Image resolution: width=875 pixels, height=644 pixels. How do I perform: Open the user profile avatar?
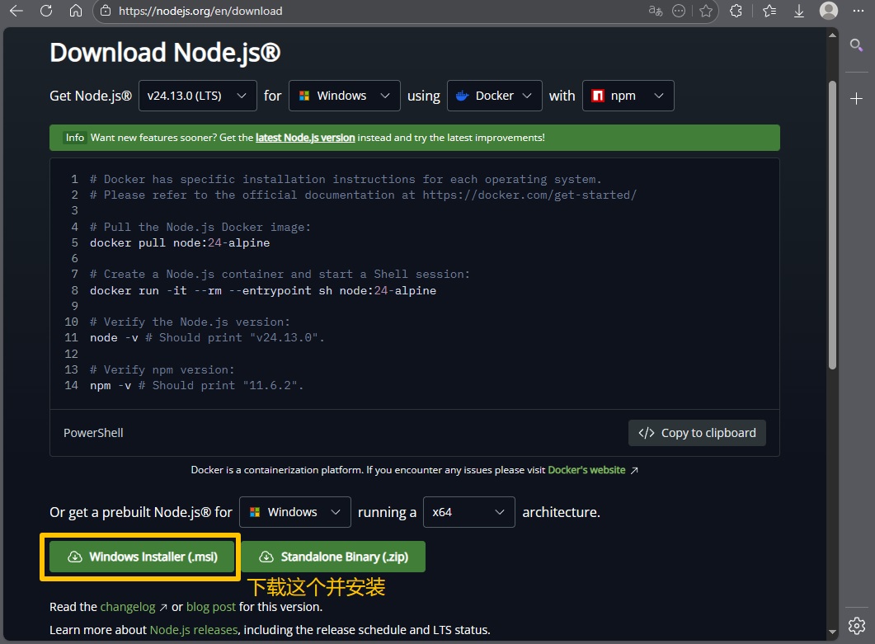point(829,11)
